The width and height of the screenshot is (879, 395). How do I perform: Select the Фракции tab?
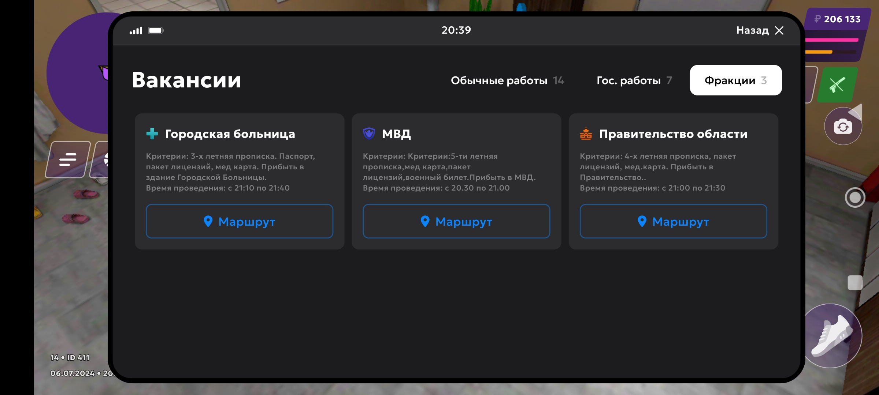735,80
